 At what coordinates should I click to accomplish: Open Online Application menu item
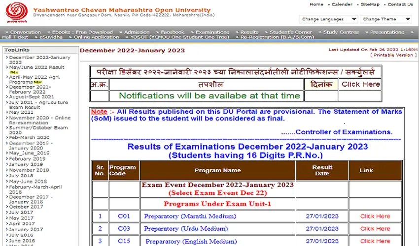point(96,37)
